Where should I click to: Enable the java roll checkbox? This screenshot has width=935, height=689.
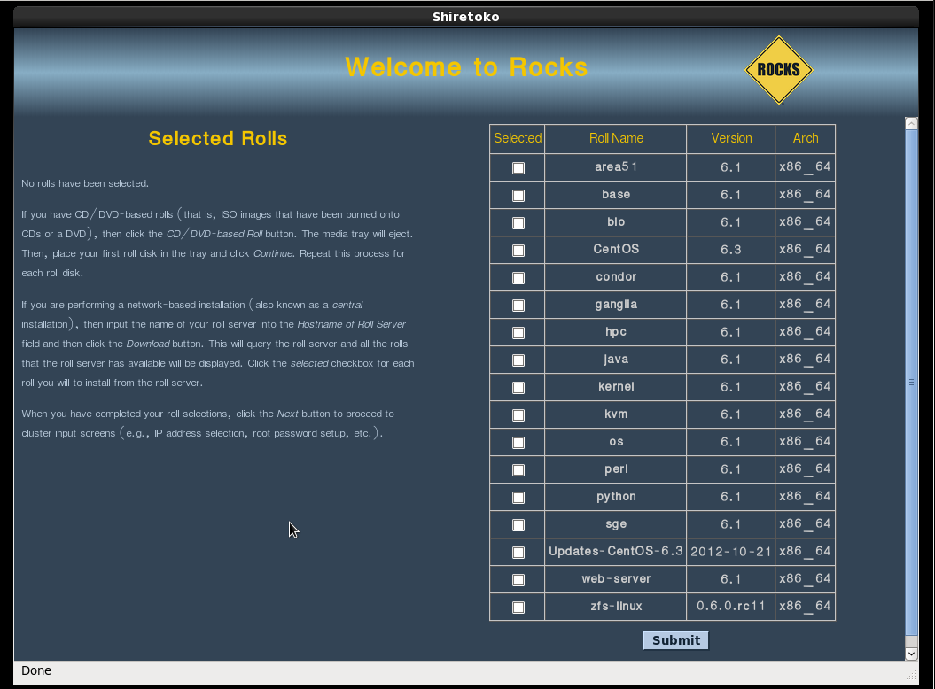click(518, 360)
